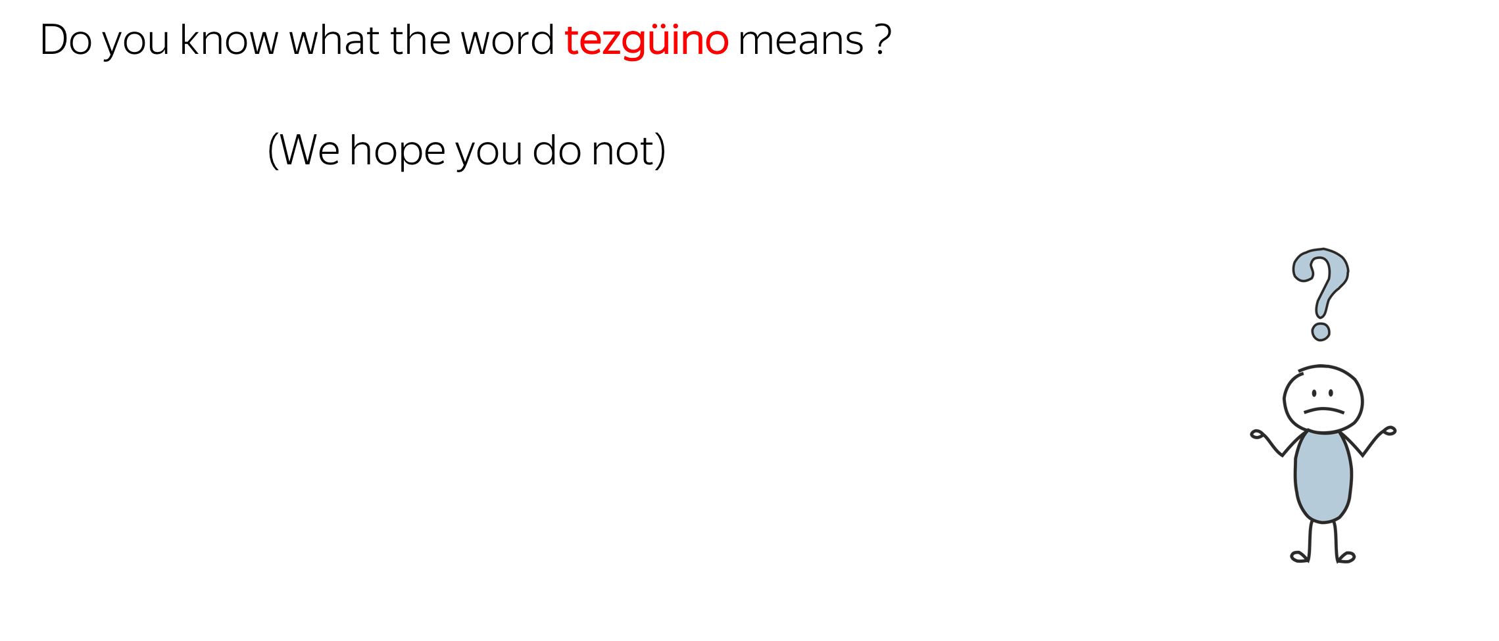The width and height of the screenshot is (1499, 641).
Task: Click the word "word" before tezgüino
Action: (x=507, y=41)
